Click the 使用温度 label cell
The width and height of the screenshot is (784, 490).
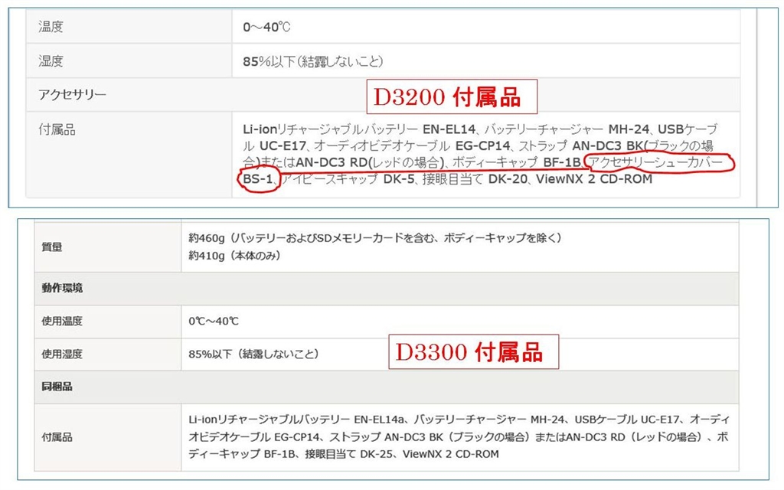click(107, 322)
